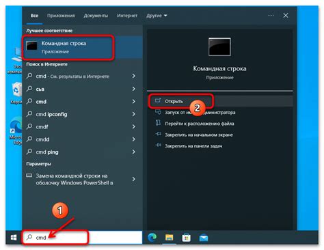Open the three-dots options menu
The image size is (324, 250).
coord(271,16)
